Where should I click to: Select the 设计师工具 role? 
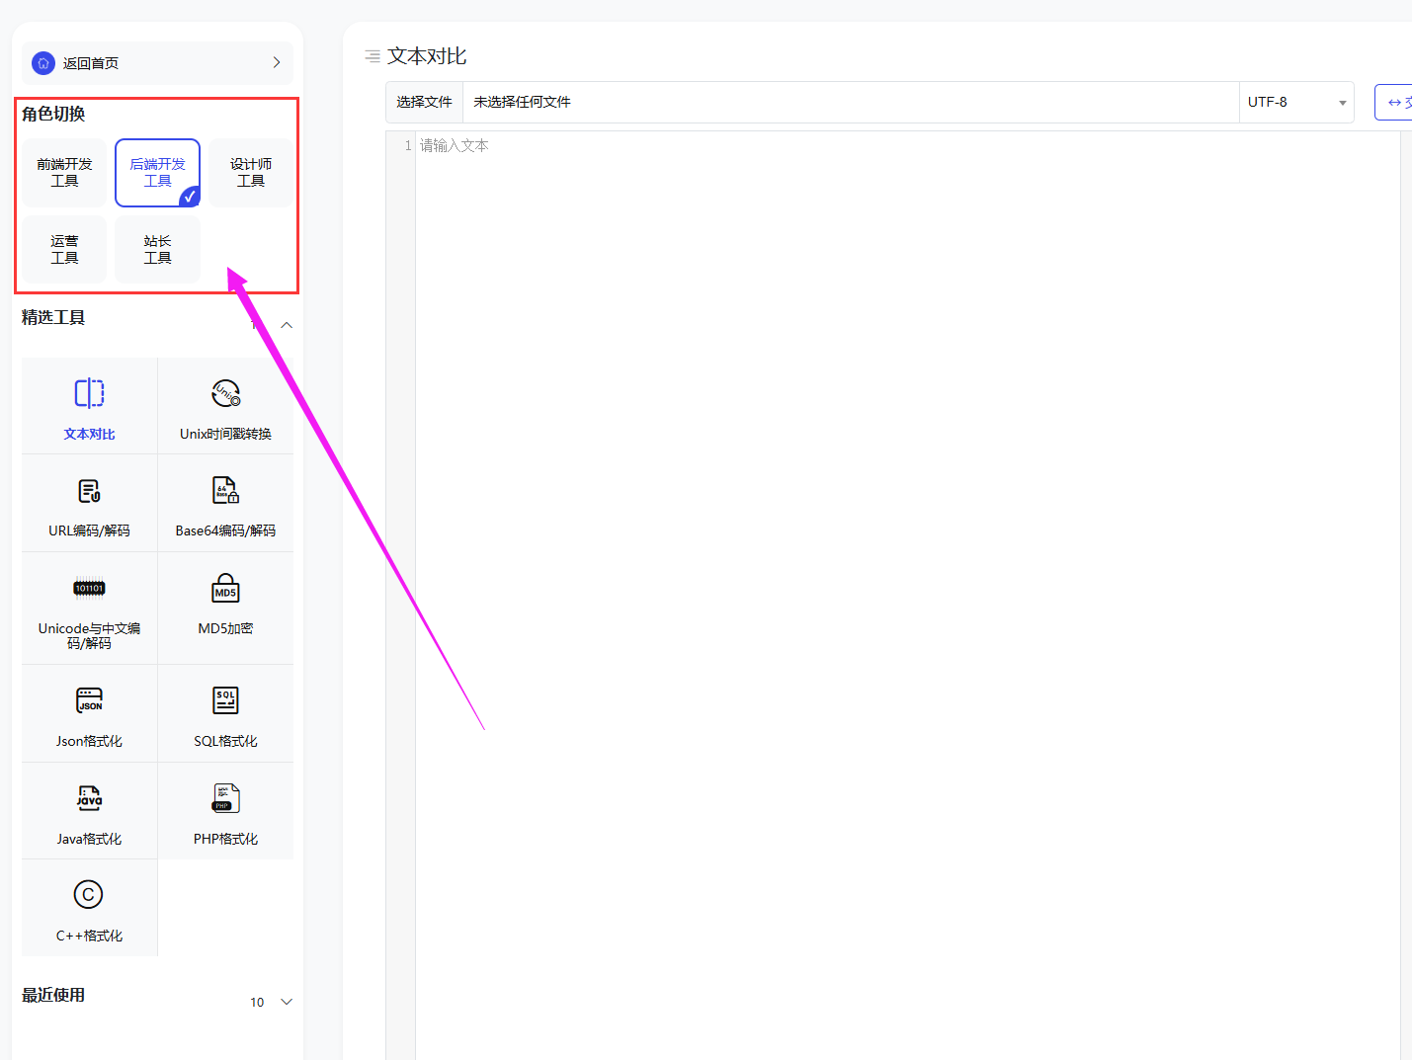(250, 173)
